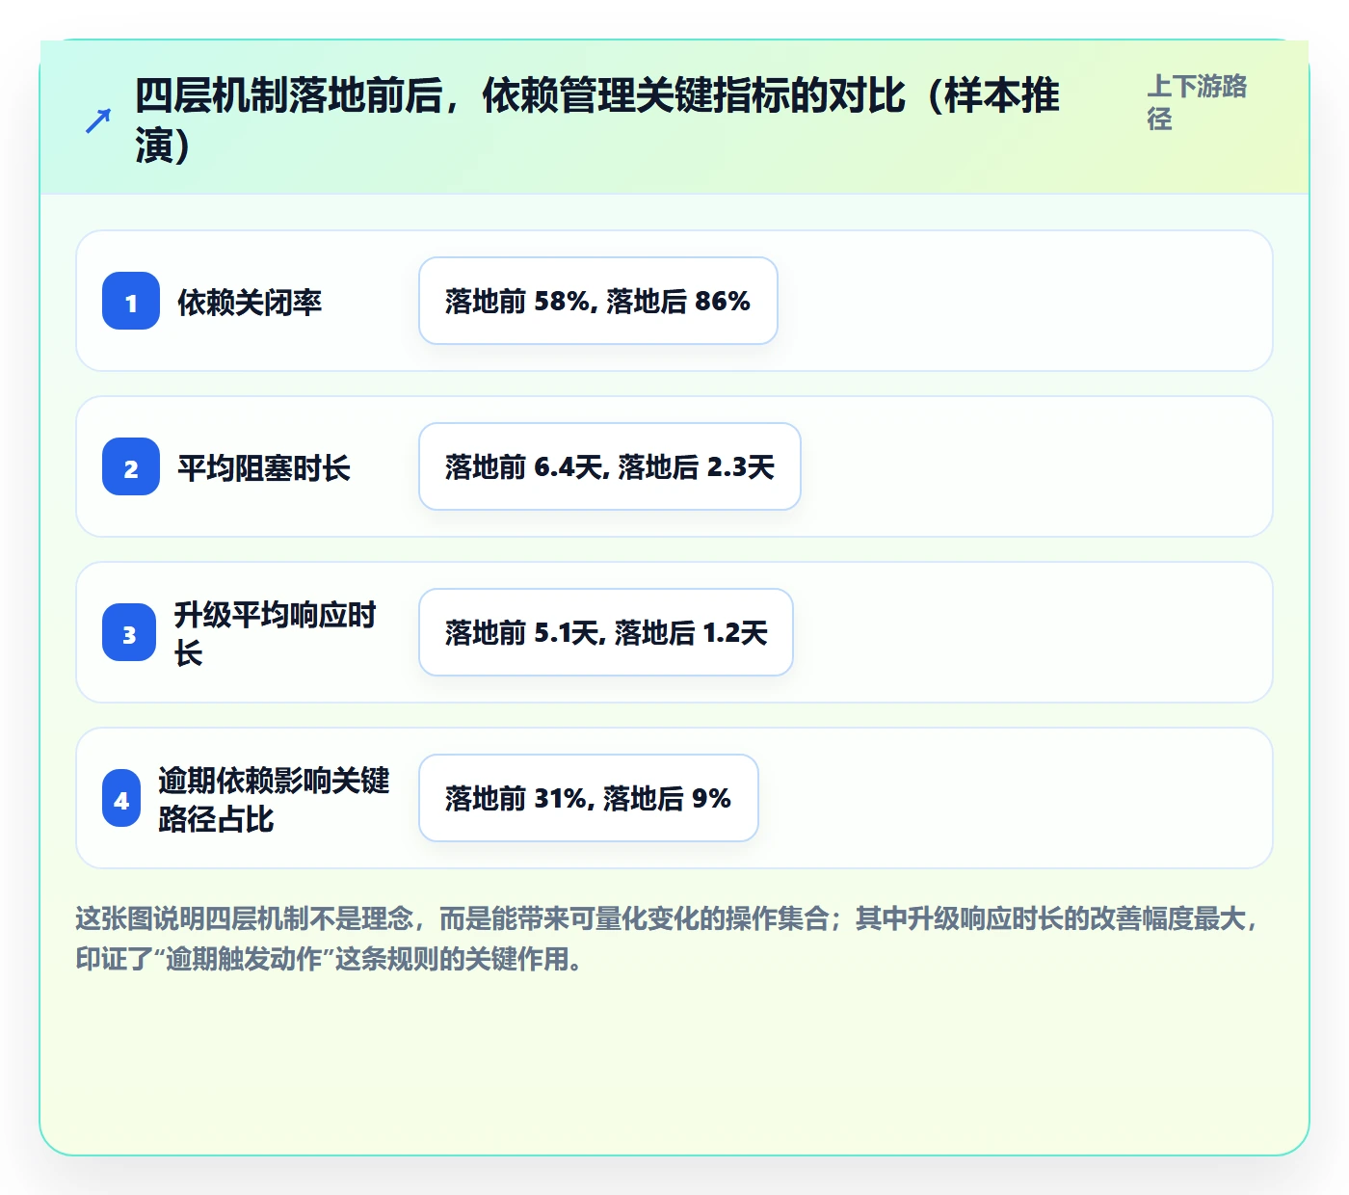The image size is (1349, 1195).
Task: Click the number 1 badge for 依赖关闭率
Action: [131, 301]
